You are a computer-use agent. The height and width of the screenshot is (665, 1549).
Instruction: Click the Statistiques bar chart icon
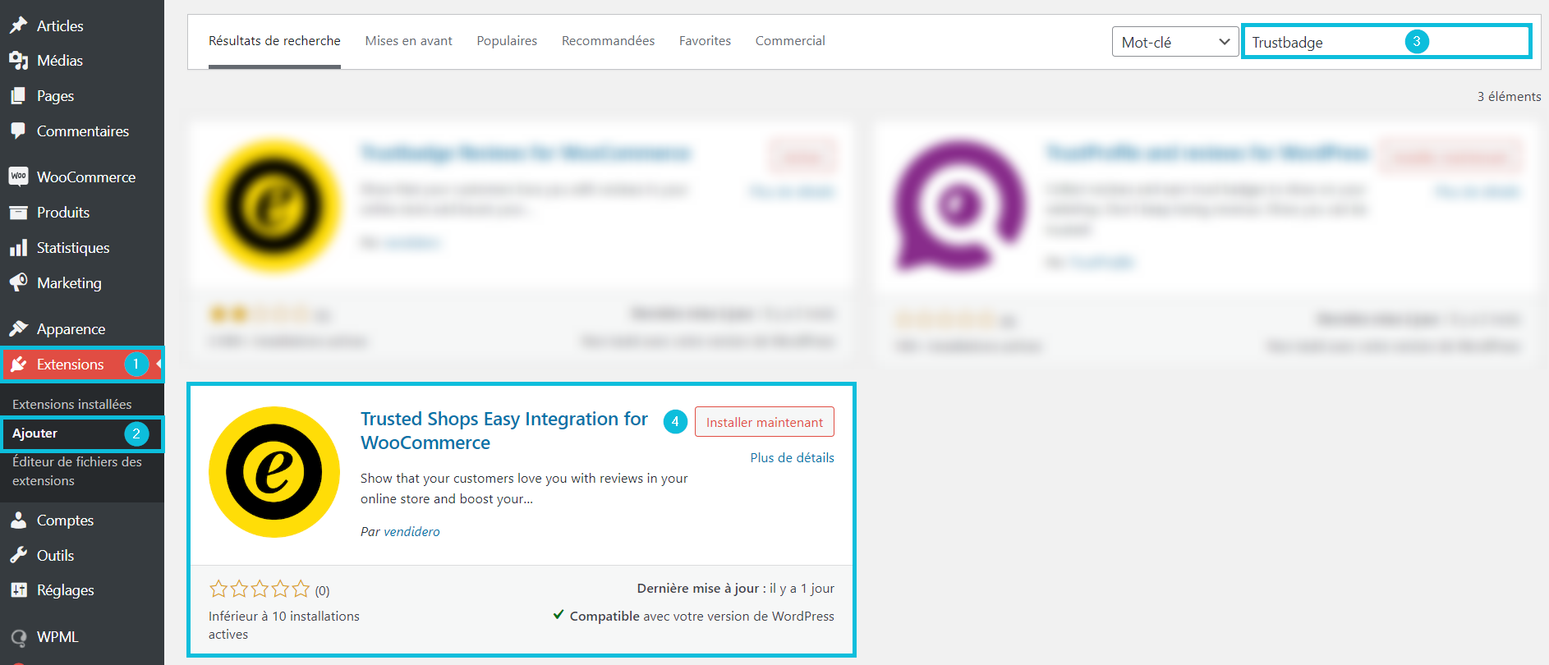tap(18, 248)
